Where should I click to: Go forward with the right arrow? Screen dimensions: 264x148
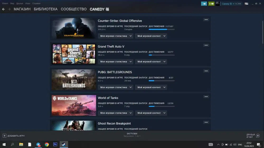click(x=9, y=9)
